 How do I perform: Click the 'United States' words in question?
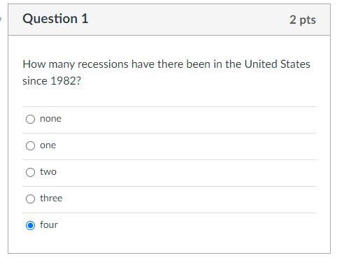click(x=278, y=64)
